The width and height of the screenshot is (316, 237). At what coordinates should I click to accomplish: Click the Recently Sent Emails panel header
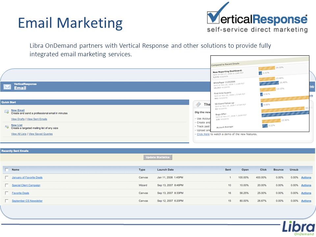pyautogui.click(x=158, y=151)
